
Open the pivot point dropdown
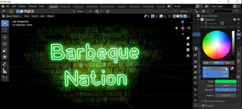pyautogui.click(x=91, y=11)
